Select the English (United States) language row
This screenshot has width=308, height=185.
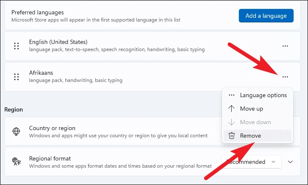[x=152, y=46]
